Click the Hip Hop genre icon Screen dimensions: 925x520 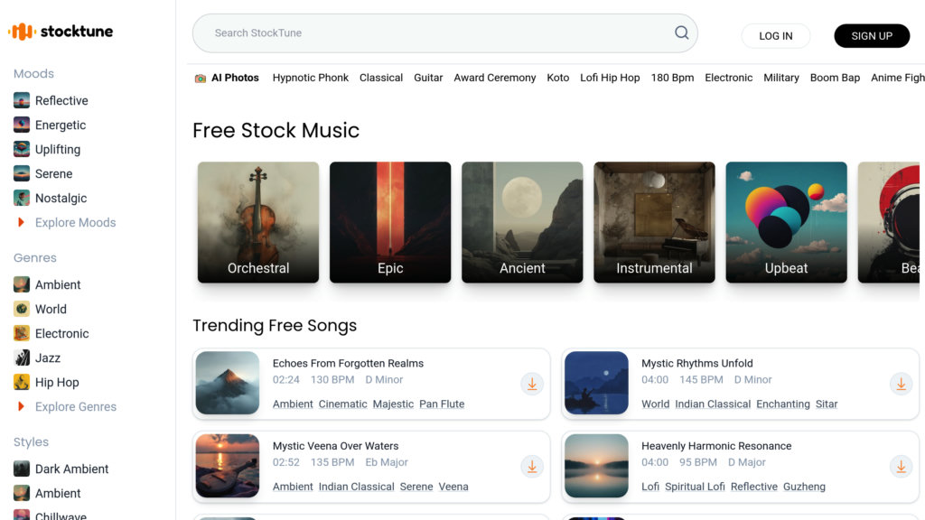pos(21,382)
